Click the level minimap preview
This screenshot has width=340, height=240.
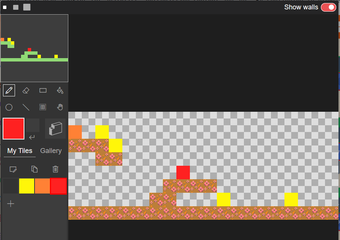click(34, 48)
